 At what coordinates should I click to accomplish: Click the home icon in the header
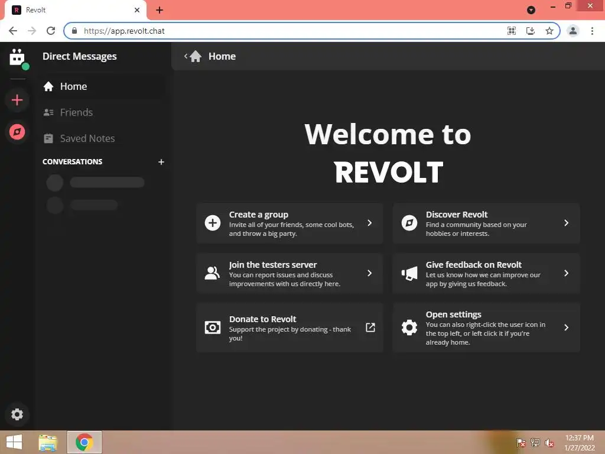click(x=196, y=56)
